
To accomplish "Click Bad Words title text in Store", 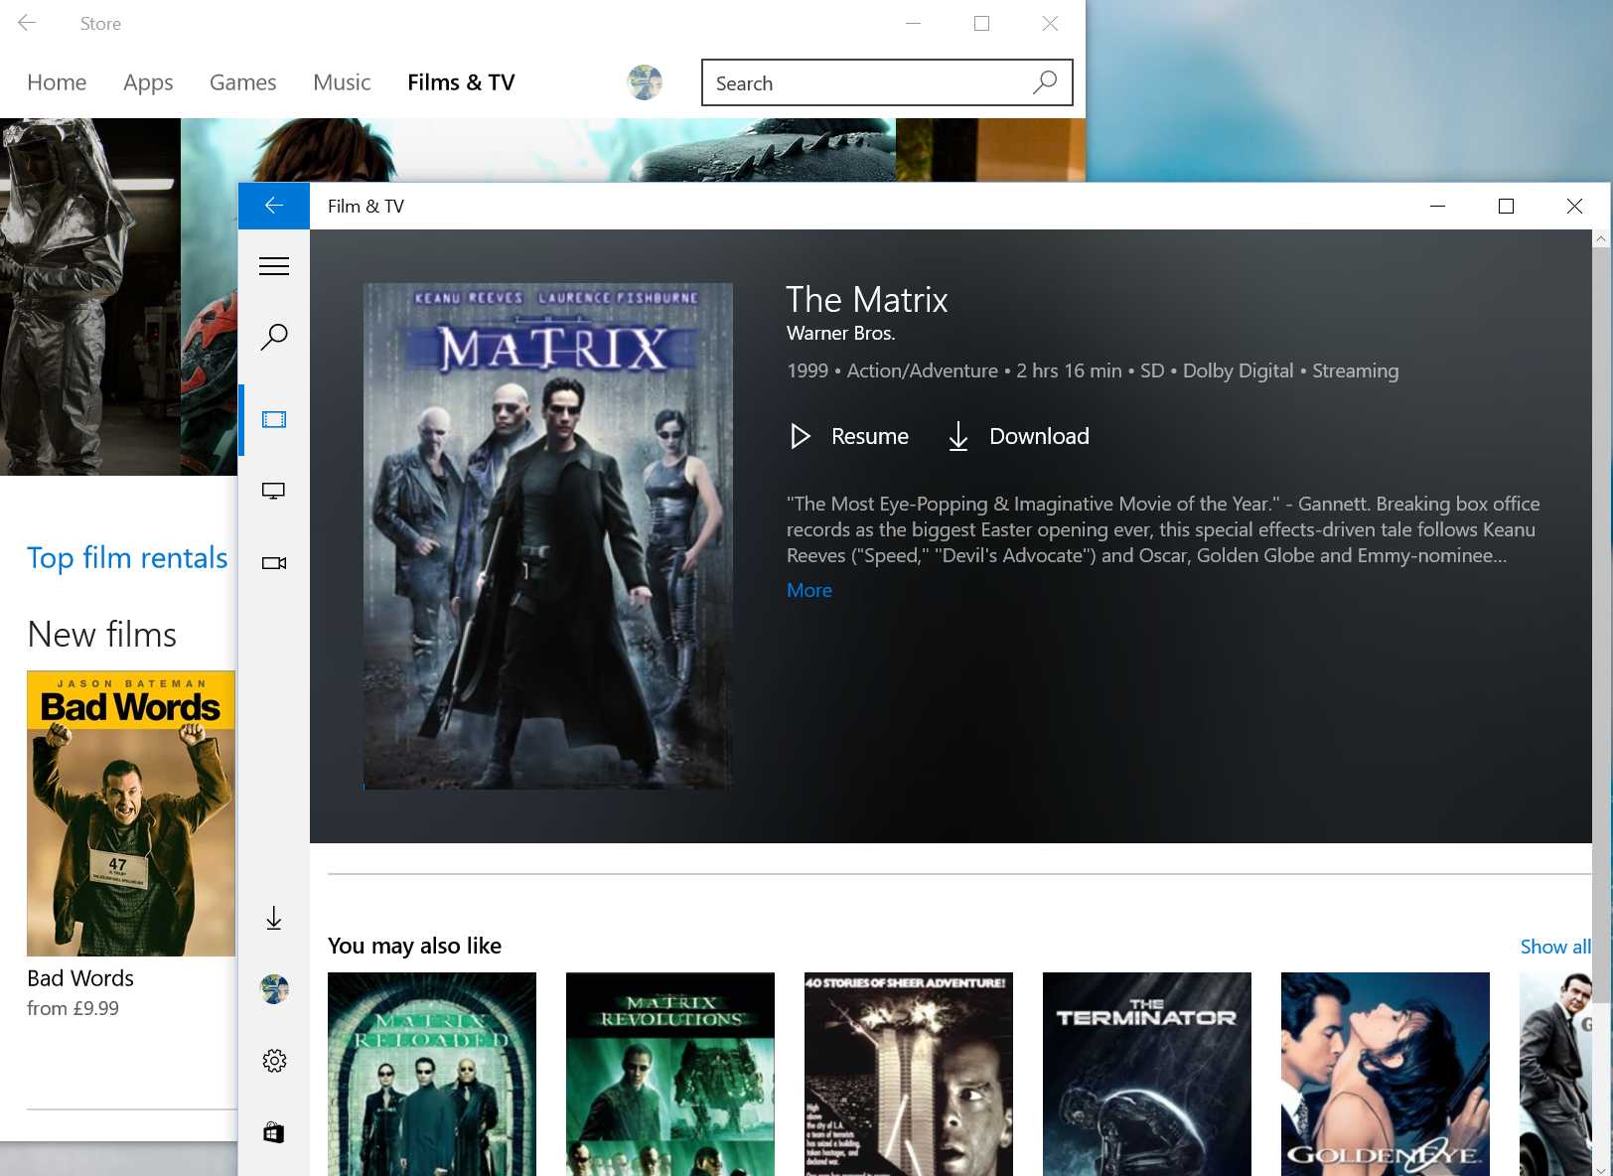I will point(80,978).
